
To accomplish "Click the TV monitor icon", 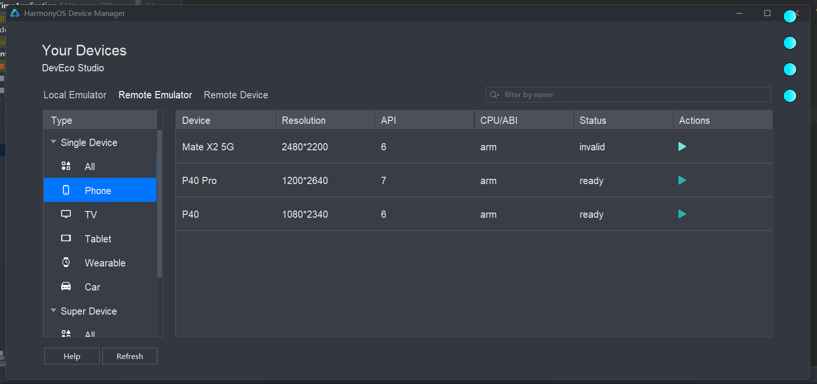I will 66,214.
